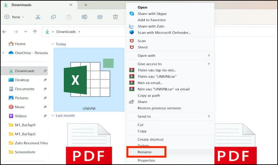Viewport: 278px width, 165px height.
Task: Click the Share icon in toolbar
Action: click(x=100, y=17)
